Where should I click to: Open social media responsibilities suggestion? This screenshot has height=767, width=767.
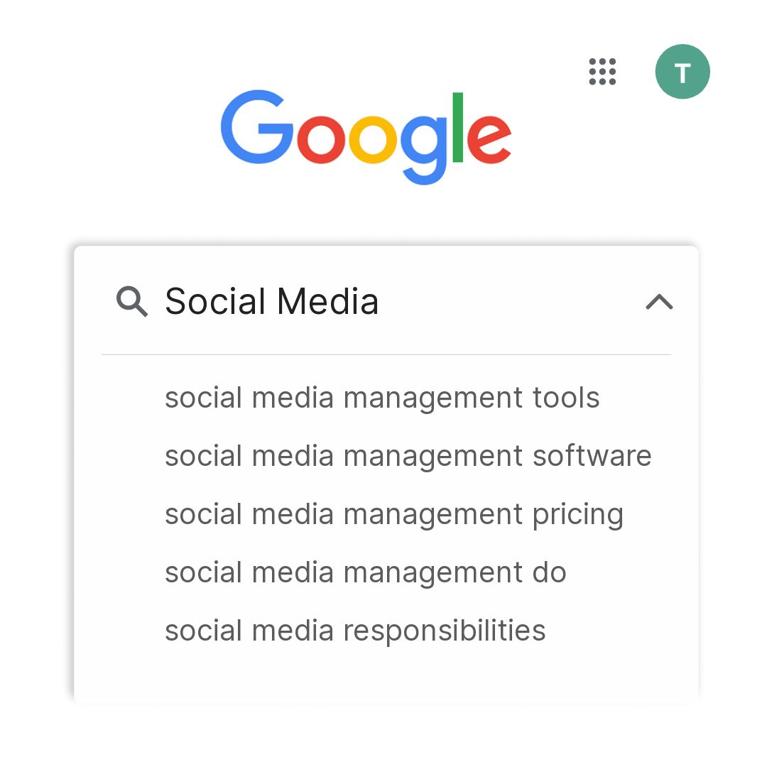pos(355,630)
